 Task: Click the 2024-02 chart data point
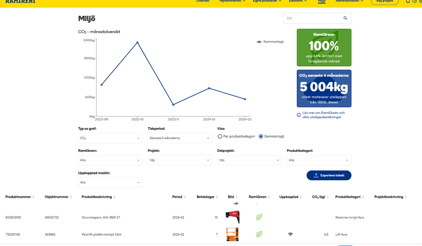pyautogui.click(x=245, y=99)
